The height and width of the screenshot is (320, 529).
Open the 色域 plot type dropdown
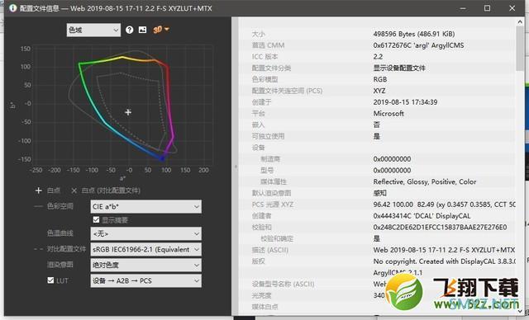point(93,30)
